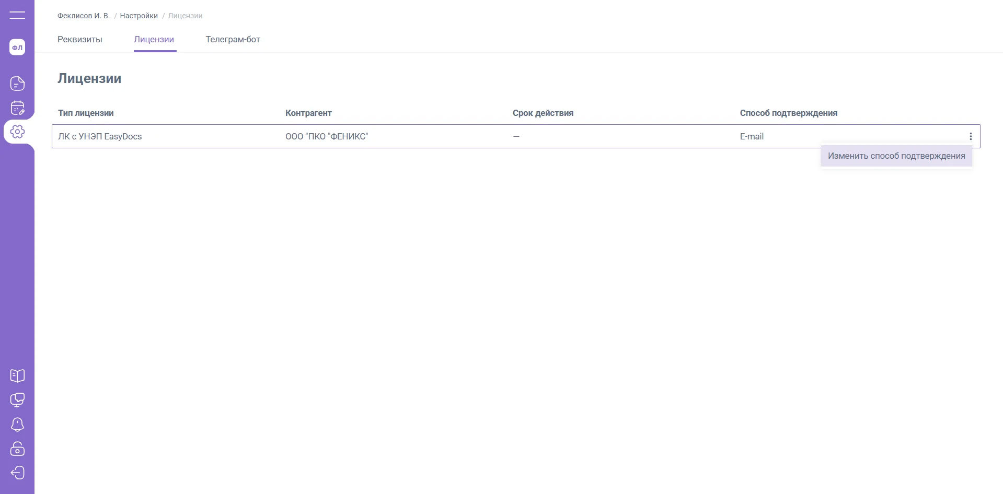Click the logout exit icon

click(17, 473)
